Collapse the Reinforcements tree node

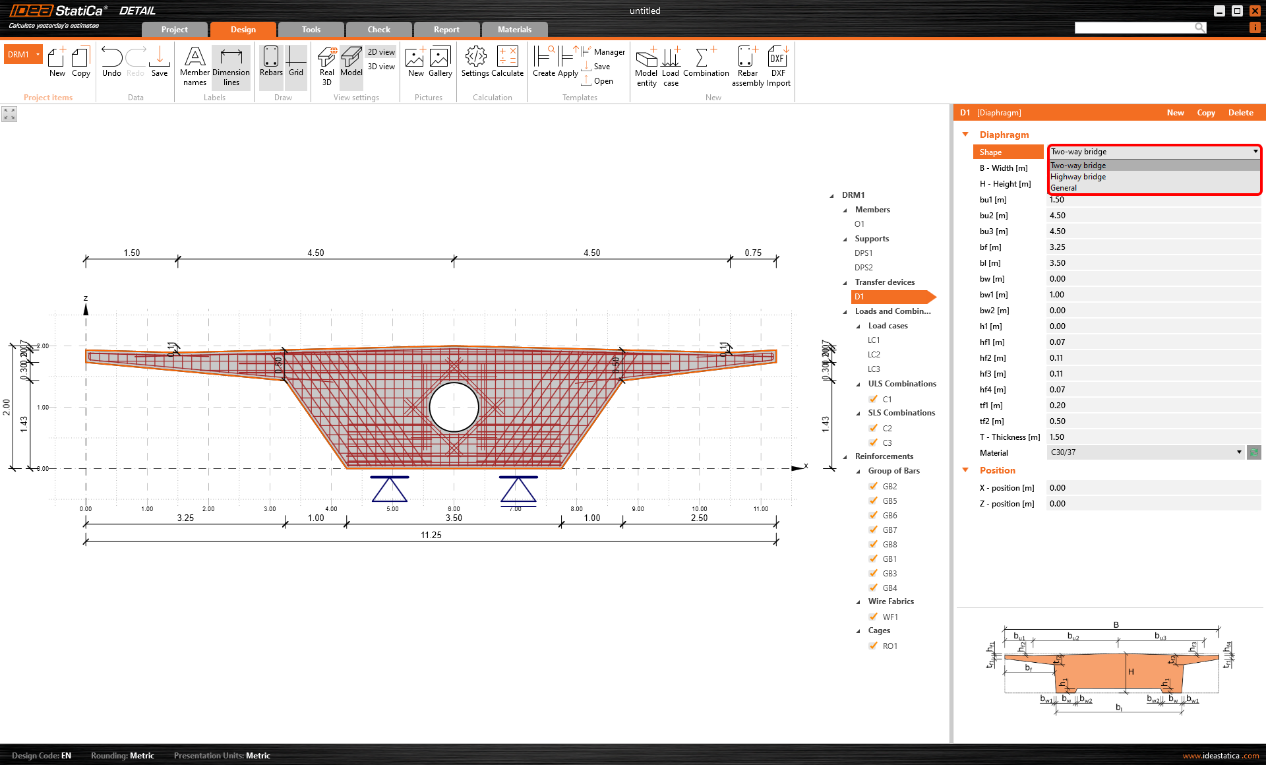tap(845, 456)
